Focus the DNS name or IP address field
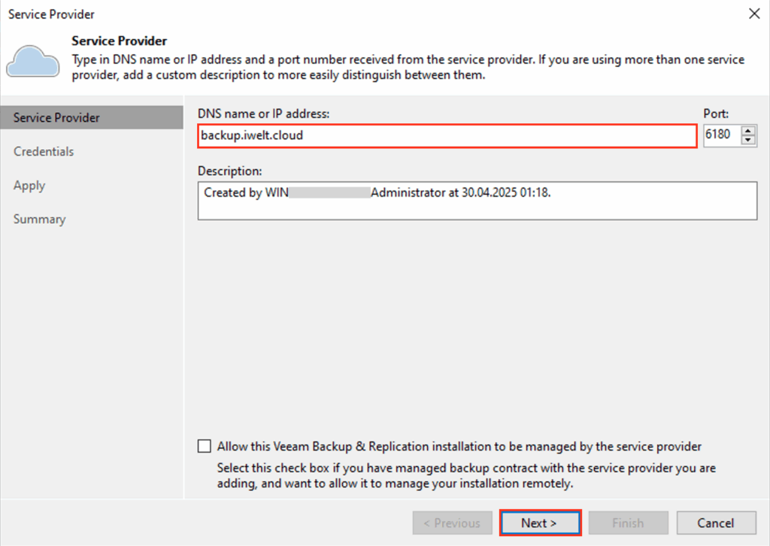The height and width of the screenshot is (546, 770). [447, 135]
